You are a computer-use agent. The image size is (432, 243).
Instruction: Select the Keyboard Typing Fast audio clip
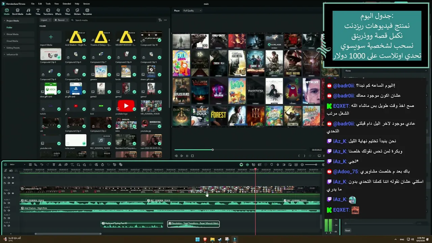(132, 224)
